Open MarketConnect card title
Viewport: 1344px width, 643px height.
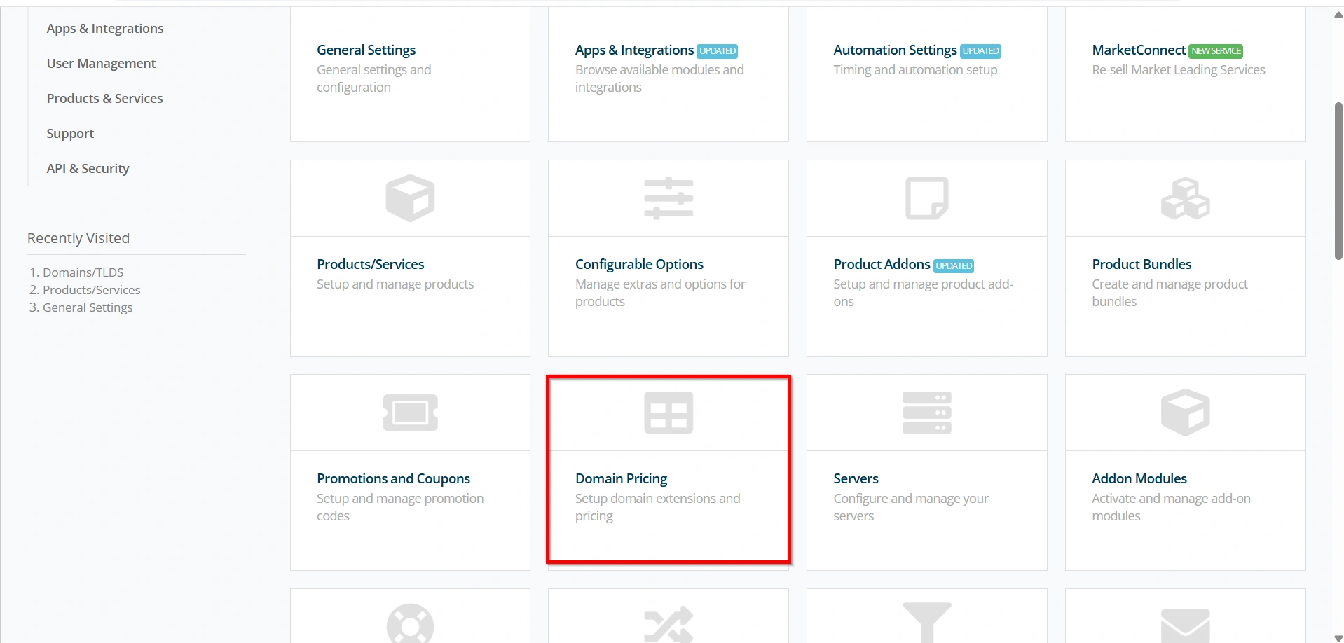click(1139, 50)
